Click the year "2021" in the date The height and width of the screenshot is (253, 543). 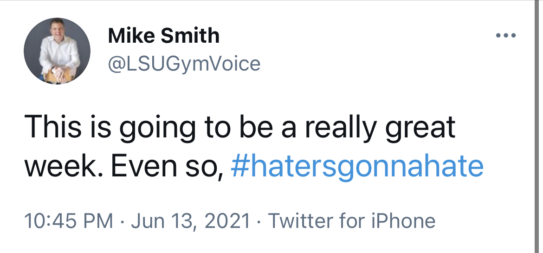pyautogui.click(x=227, y=221)
